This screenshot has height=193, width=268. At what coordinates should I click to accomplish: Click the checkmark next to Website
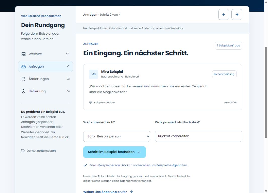pyautogui.click(x=68, y=53)
